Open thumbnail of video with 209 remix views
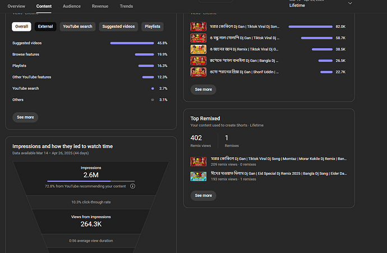387x253 pixels. tap(198, 162)
